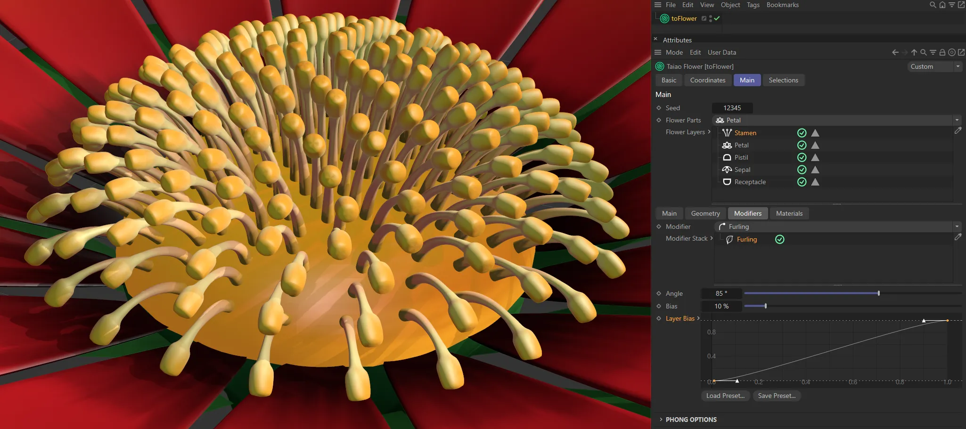This screenshot has height=429, width=966.
Task: Open the Flower Parts dropdown showing Petal
Action: [958, 120]
